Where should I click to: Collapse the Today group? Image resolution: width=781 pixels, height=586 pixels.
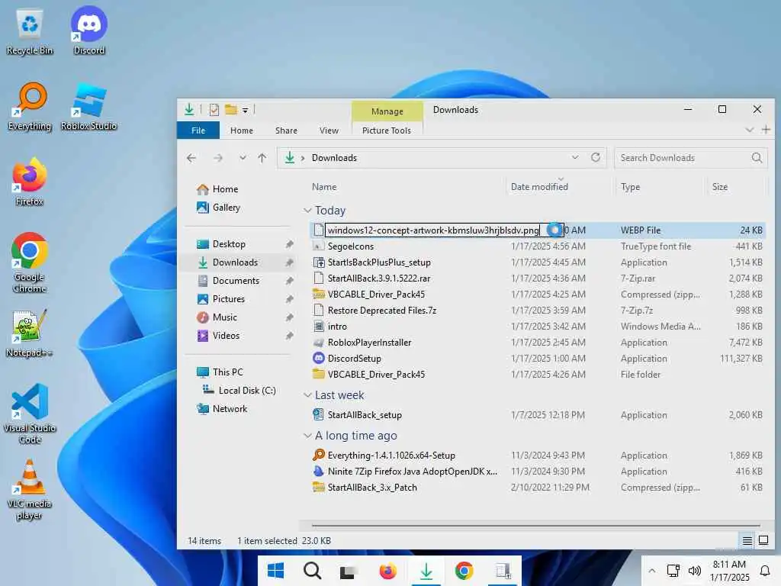pyautogui.click(x=308, y=211)
